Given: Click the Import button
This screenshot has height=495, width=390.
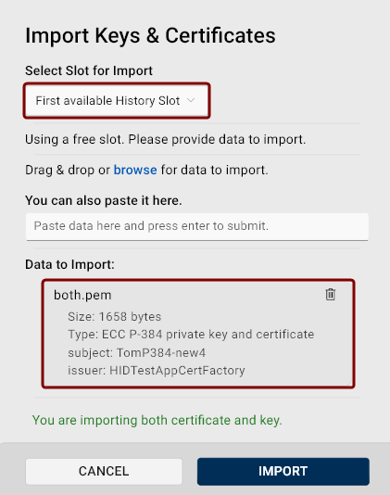Looking at the screenshot, I should [x=283, y=471].
